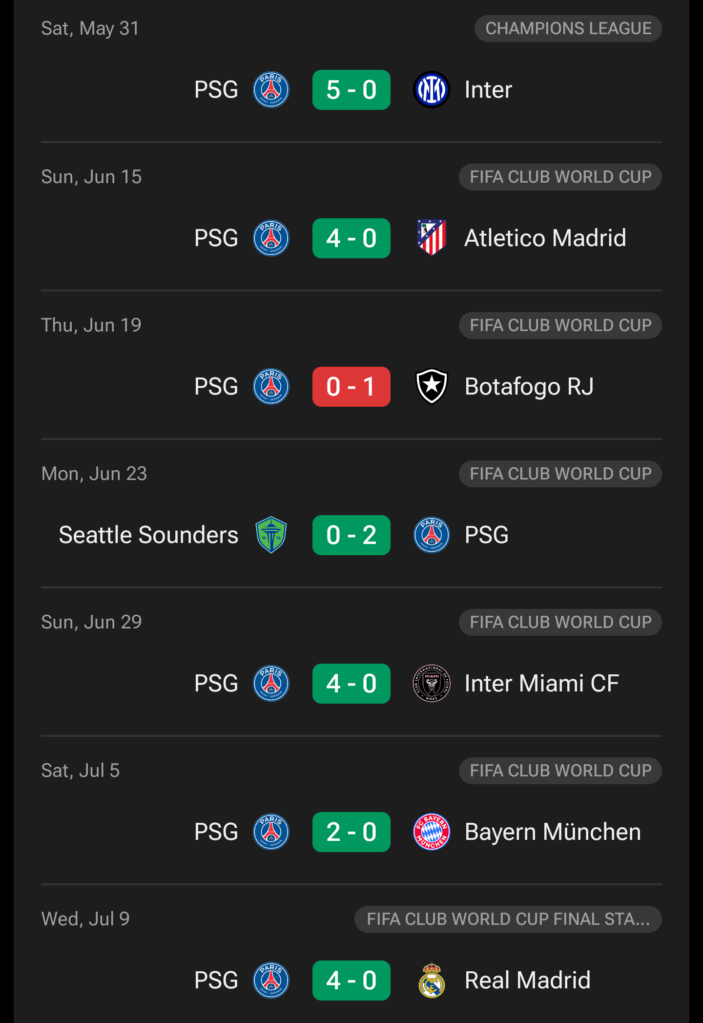
Task: Tap the PSG crest in the Inter match
Action: pyautogui.click(x=271, y=90)
